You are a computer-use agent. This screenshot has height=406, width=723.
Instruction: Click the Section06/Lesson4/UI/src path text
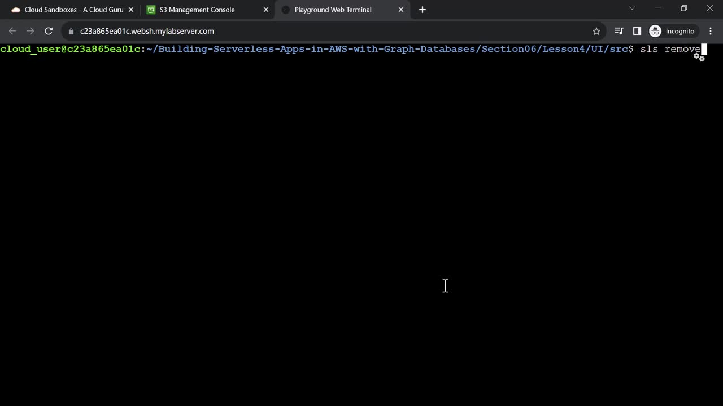coord(554,49)
